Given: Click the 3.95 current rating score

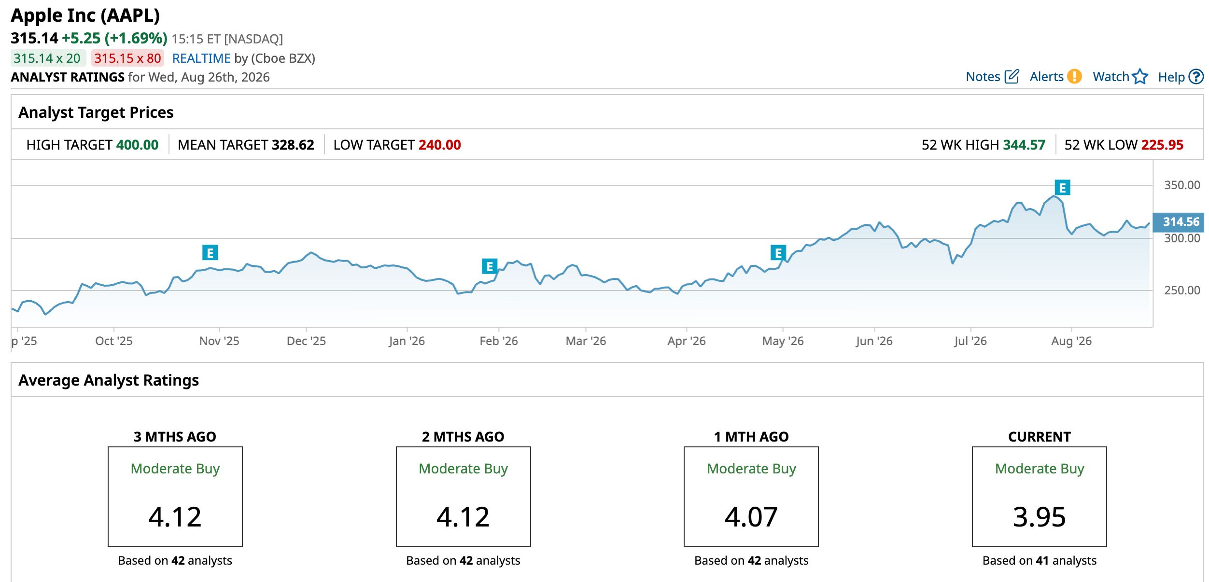Looking at the screenshot, I should 1040,517.
